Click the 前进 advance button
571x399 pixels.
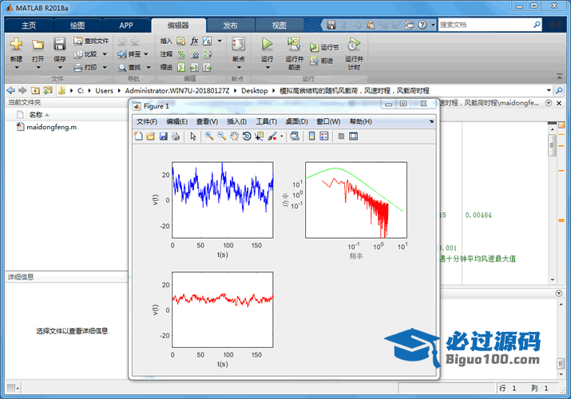tap(322, 61)
